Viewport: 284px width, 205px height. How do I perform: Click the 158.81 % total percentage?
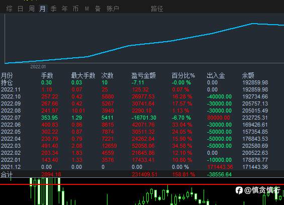[x=183, y=174]
